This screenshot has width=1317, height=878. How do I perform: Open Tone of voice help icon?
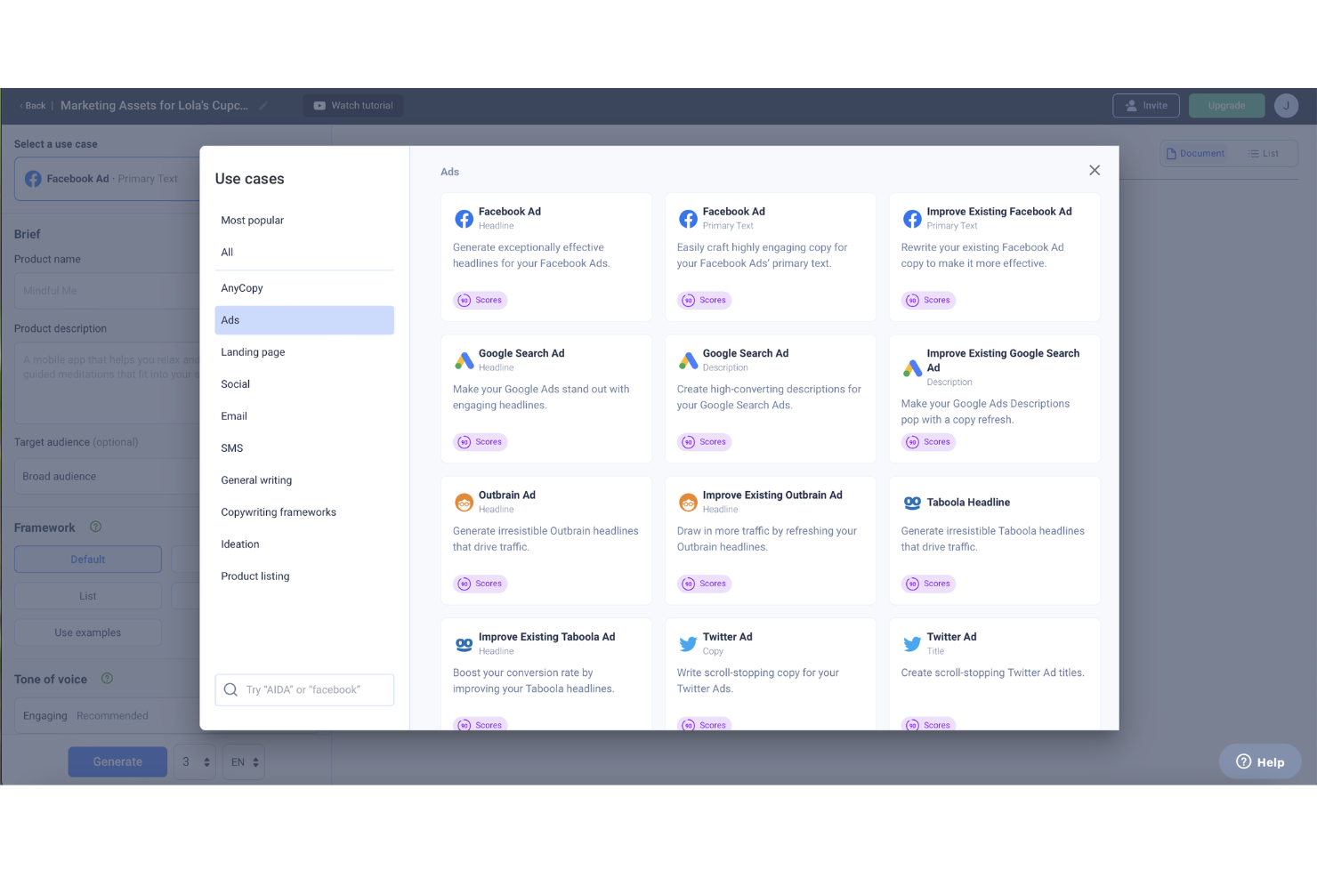[x=107, y=678]
